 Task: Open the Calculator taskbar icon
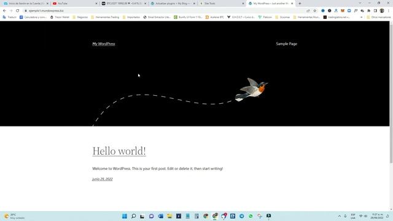click(196, 216)
